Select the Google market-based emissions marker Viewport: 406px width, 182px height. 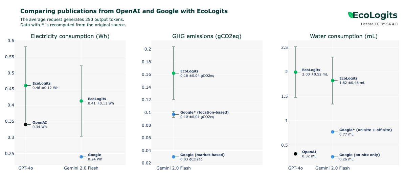(x=174, y=157)
